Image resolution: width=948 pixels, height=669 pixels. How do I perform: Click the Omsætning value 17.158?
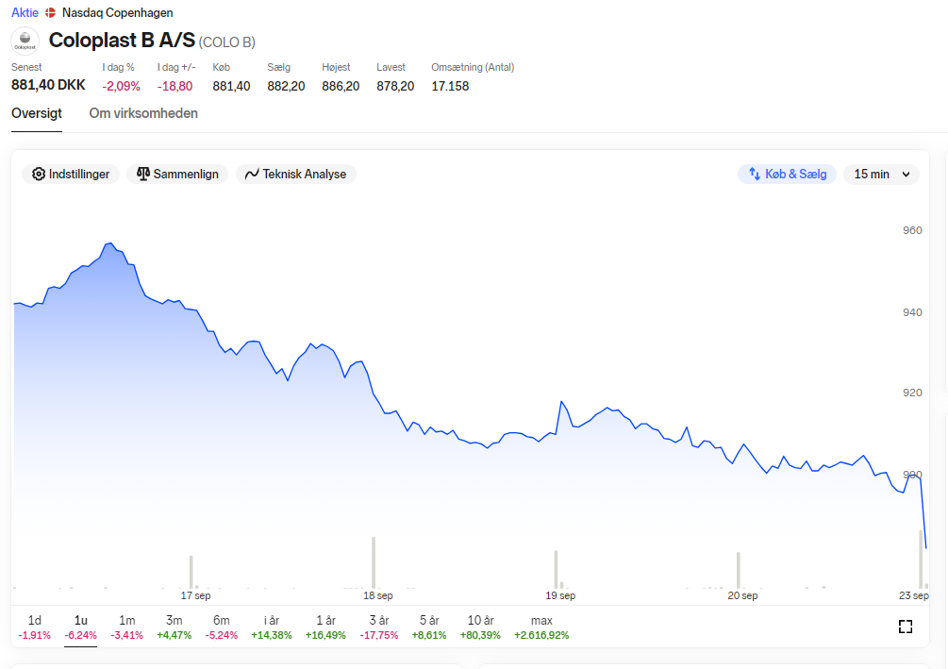451,86
